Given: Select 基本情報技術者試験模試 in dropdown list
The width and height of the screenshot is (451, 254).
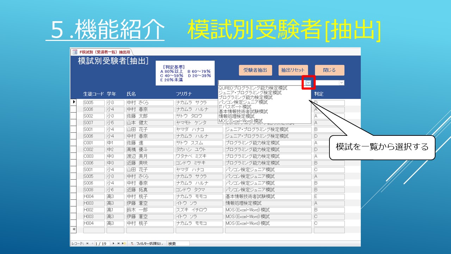Looking at the screenshot, I should [x=243, y=111].
